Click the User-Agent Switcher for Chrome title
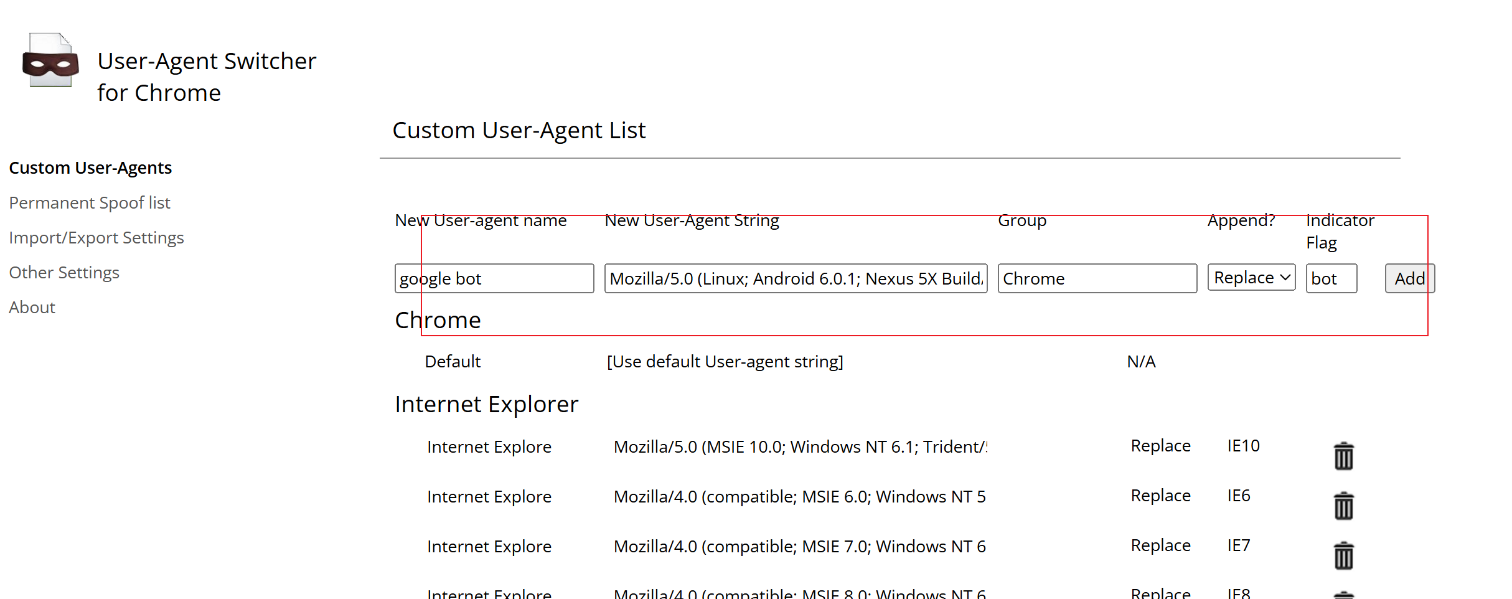 coord(207,77)
